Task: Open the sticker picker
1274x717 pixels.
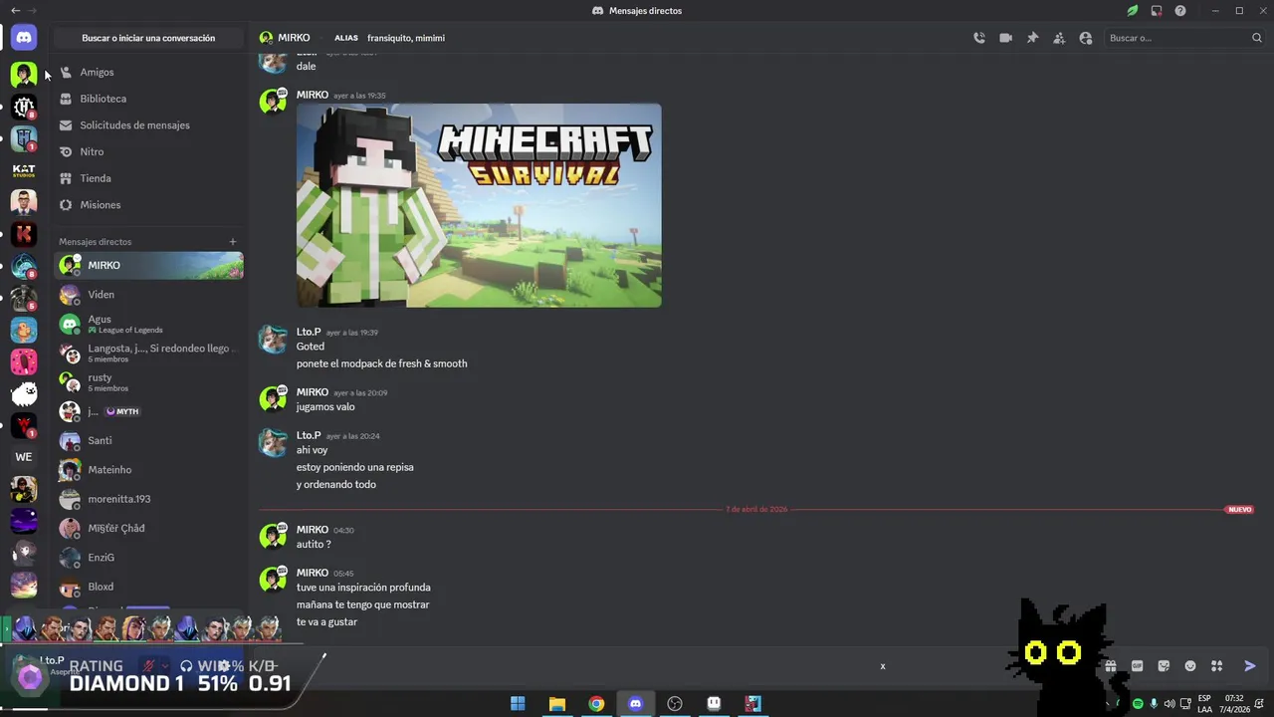Action: [x=1164, y=666]
